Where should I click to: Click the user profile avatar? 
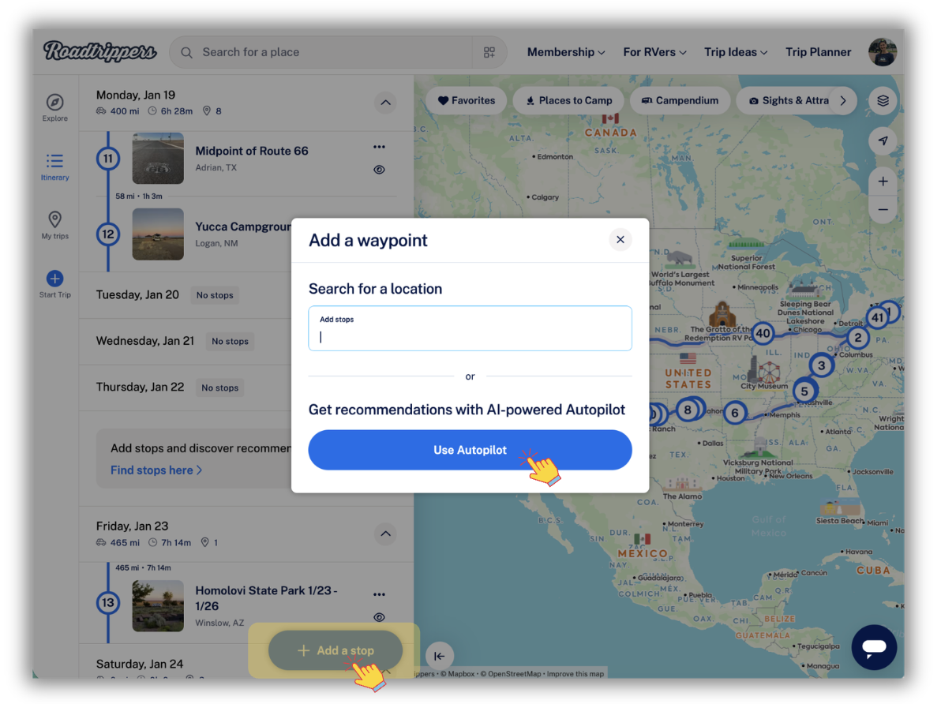click(x=883, y=51)
